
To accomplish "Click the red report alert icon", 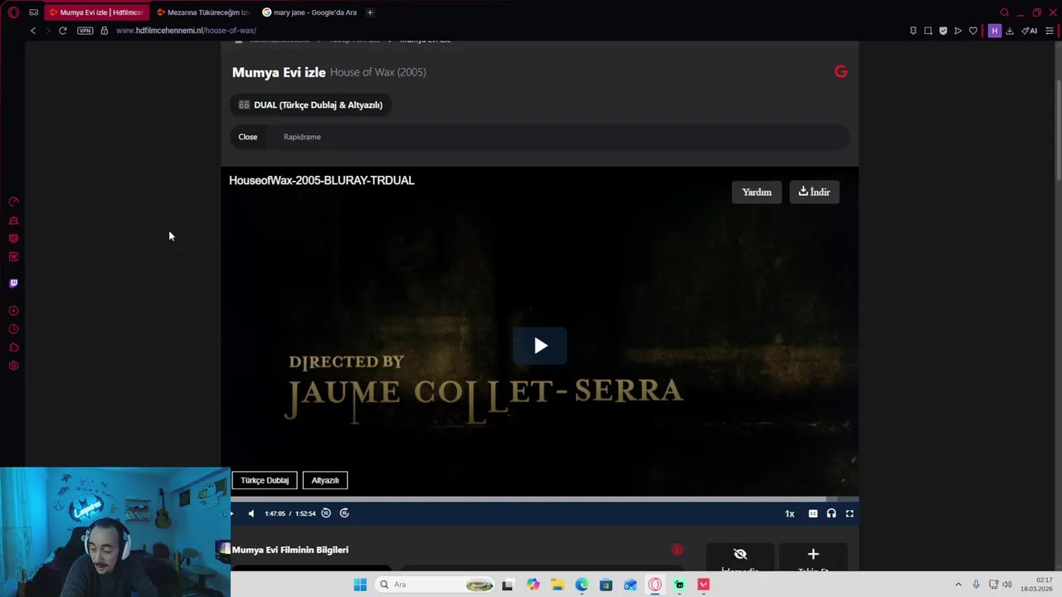I will click(x=677, y=550).
